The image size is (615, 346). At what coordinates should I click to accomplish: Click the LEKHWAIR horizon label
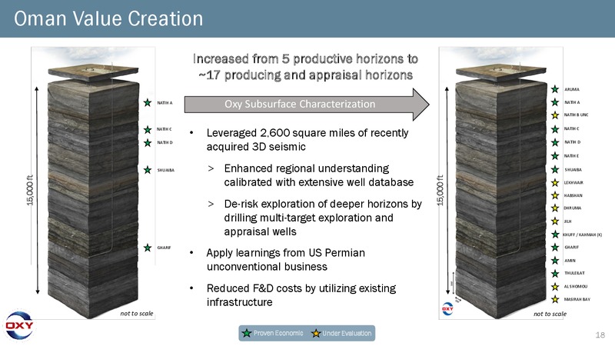573,183
